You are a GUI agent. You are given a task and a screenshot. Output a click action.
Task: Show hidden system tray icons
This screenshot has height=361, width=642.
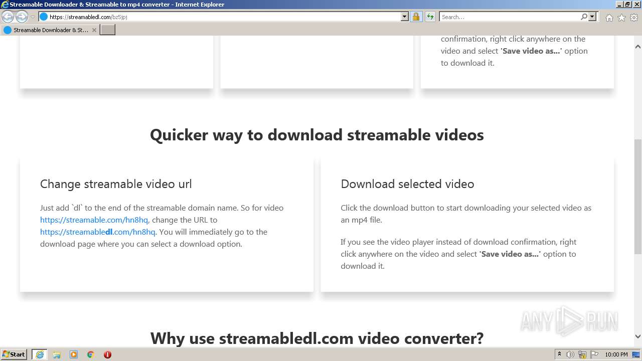[x=559, y=354]
